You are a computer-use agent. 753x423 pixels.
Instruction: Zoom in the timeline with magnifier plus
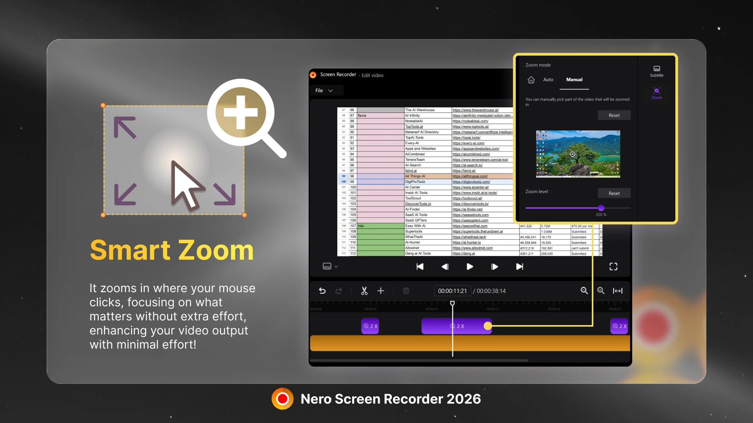(x=601, y=291)
